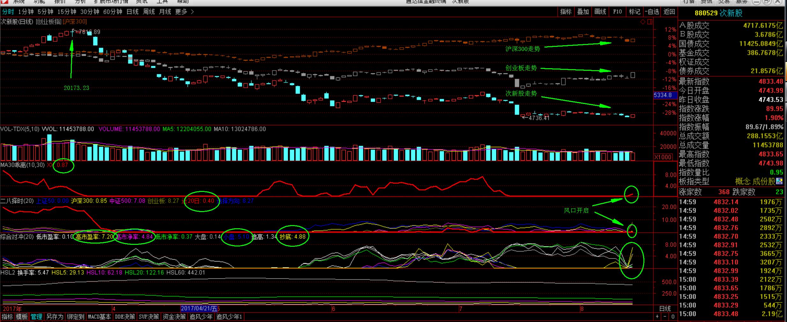Load the SUP决策 template
787x322 pixels.
point(149,317)
